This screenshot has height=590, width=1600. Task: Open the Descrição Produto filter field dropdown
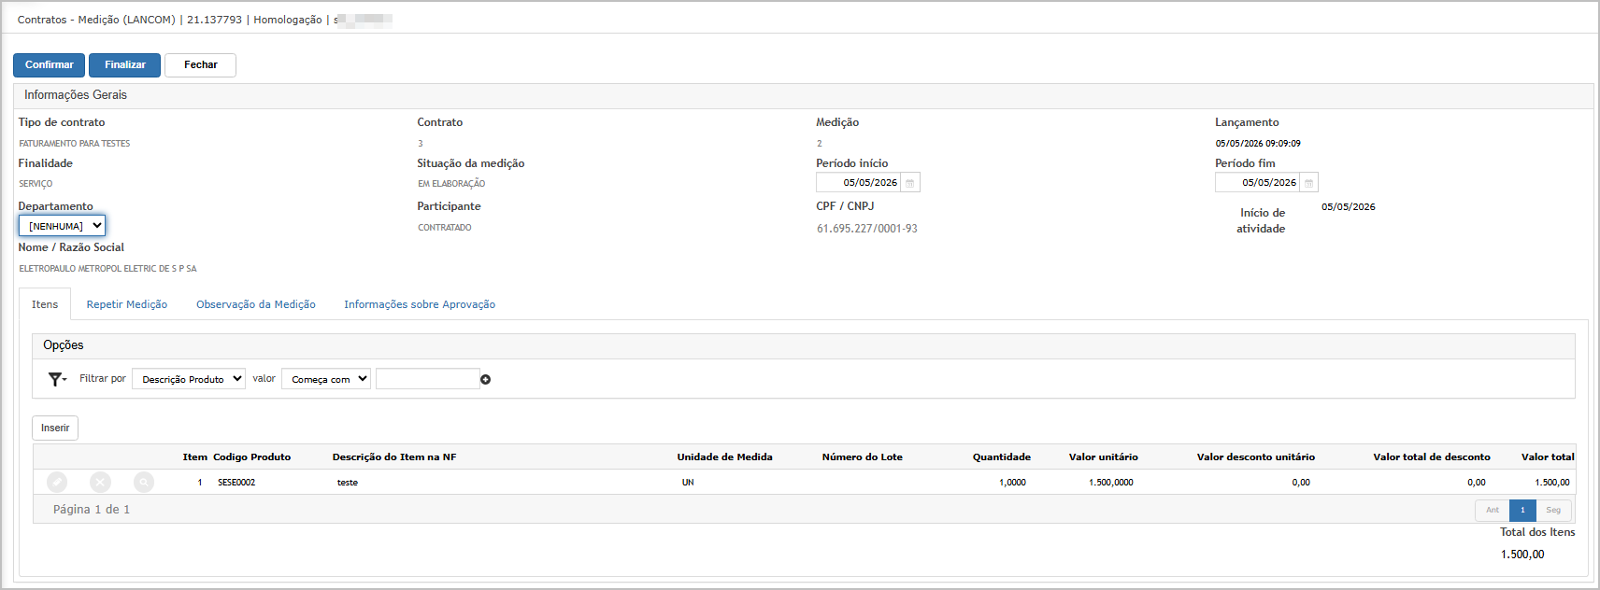pos(189,379)
